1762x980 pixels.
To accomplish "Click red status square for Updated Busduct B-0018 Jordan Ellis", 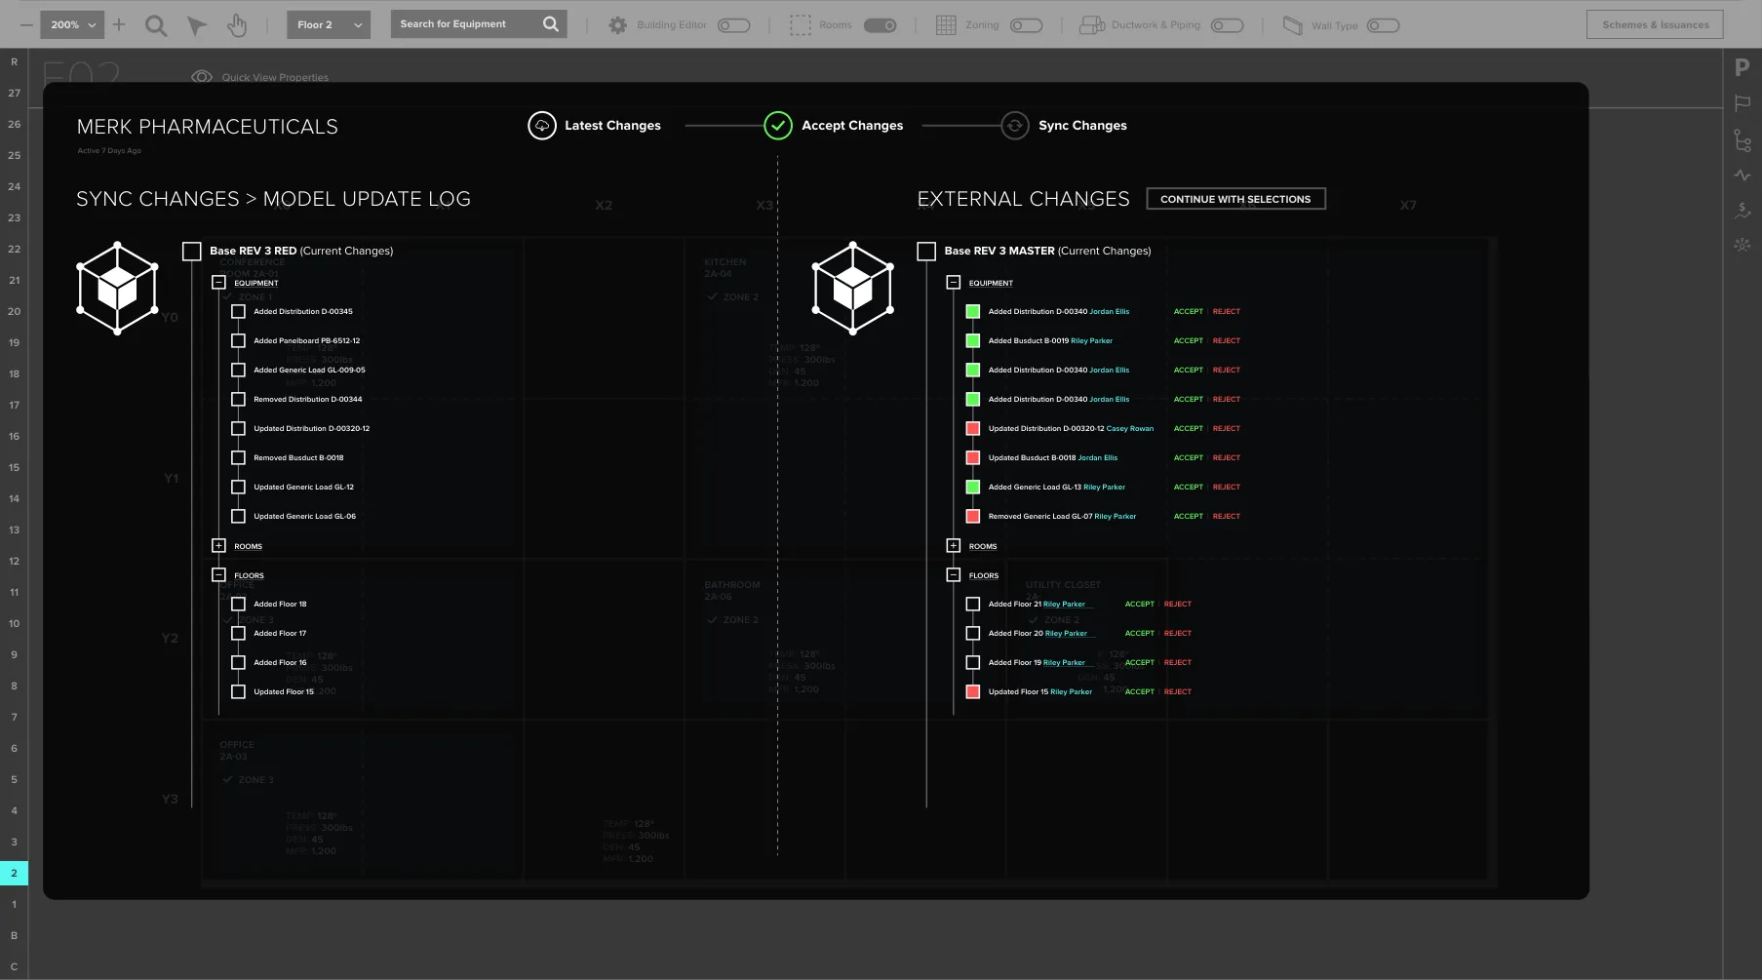I will click(x=972, y=458).
